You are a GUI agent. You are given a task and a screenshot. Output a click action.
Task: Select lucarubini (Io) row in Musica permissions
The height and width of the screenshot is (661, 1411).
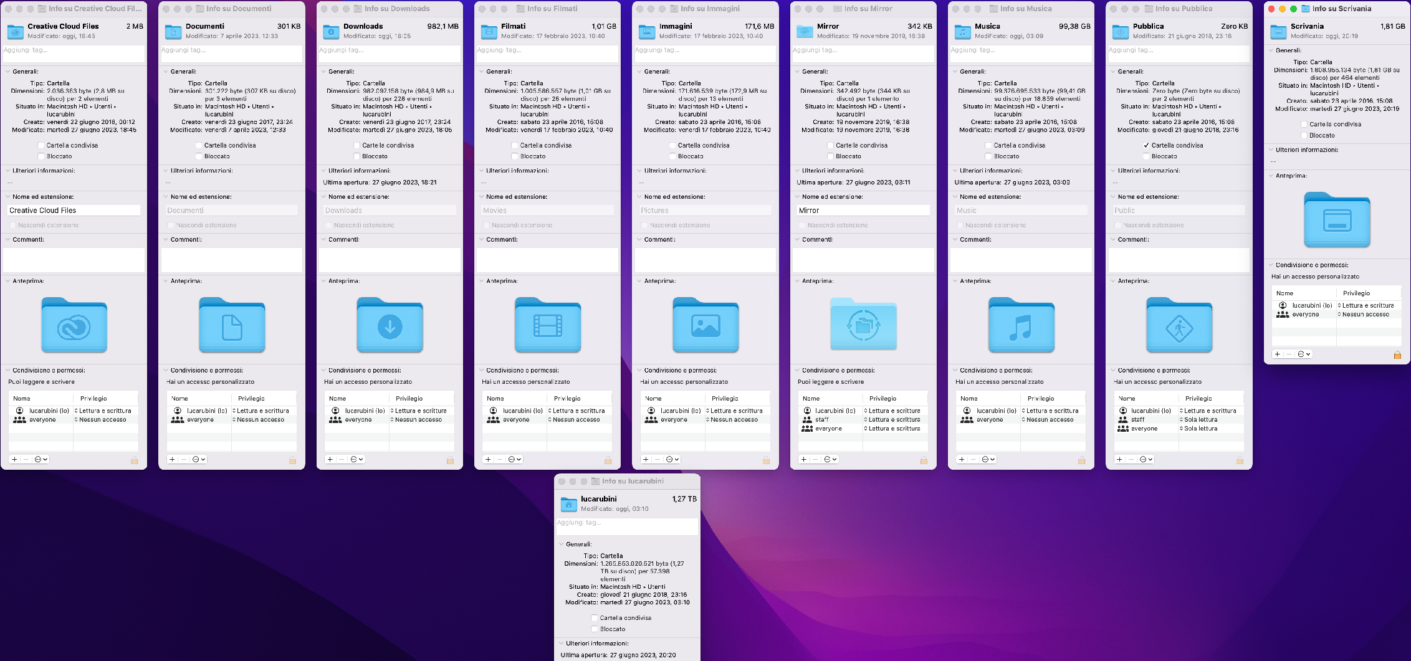pyautogui.click(x=1021, y=411)
